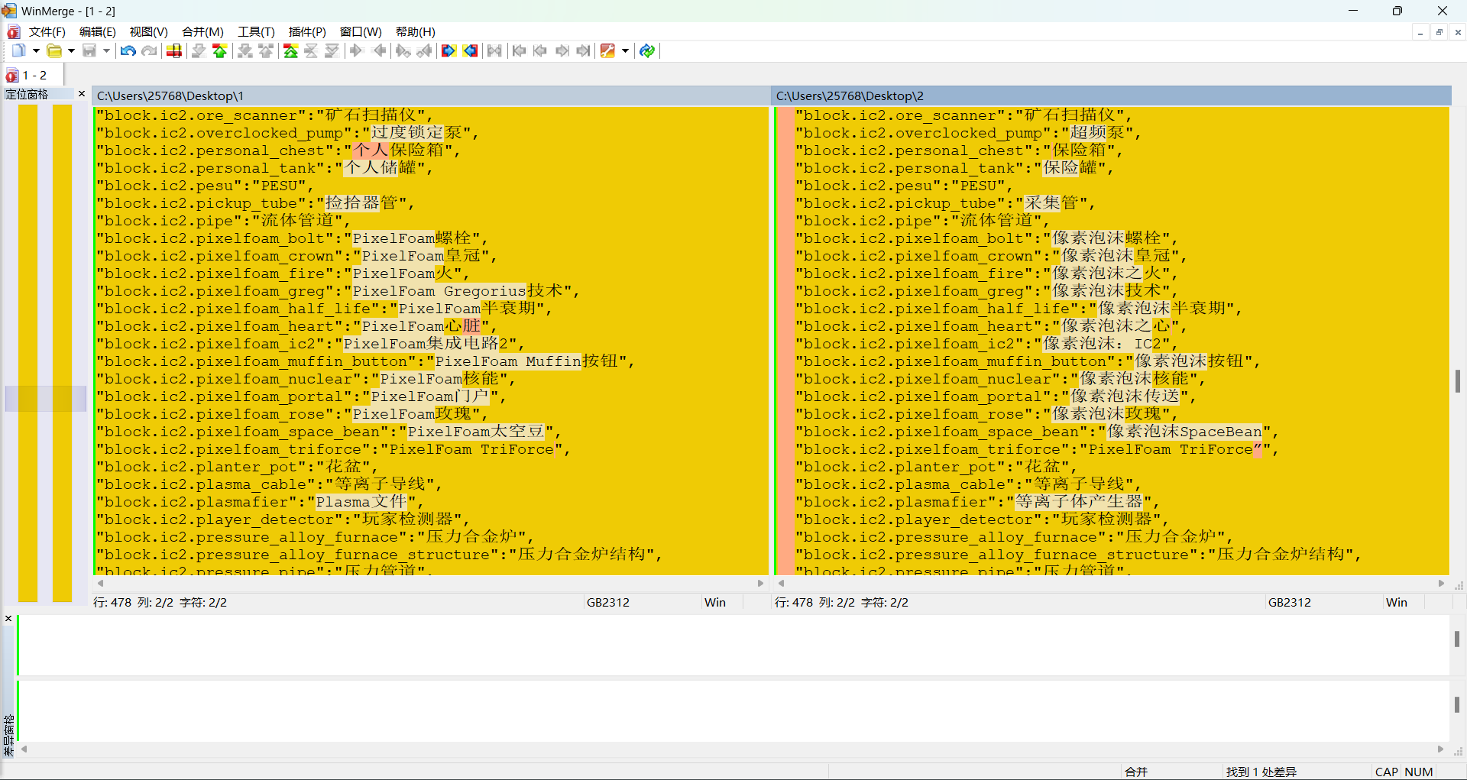Screen dimensions: 1467x780
Task: Expand the dropdown next to the New icon
Action: [x=36, y=50]
